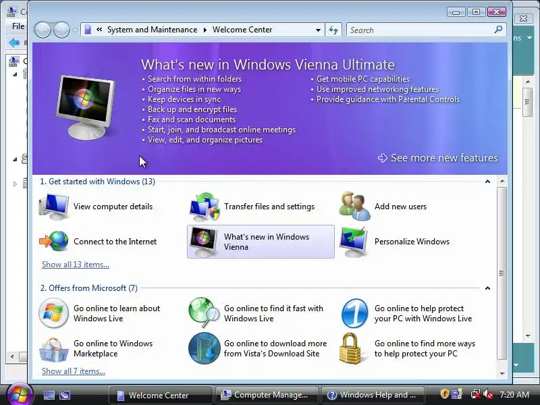Select the What's new in Windows Vienna item
The height and width of the screenshot is (405, 540).
pyautogui.click(x=261, y=242)
